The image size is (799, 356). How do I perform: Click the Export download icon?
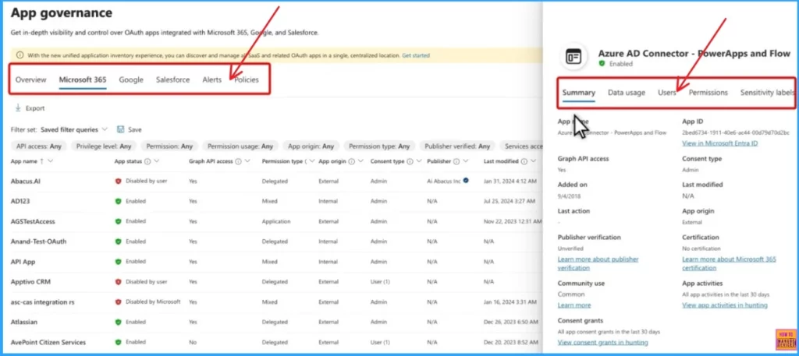click(x=19, y=108)
